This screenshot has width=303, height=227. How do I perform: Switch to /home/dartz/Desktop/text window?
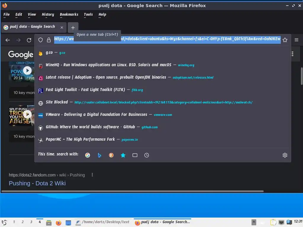[x=103, y=222]
